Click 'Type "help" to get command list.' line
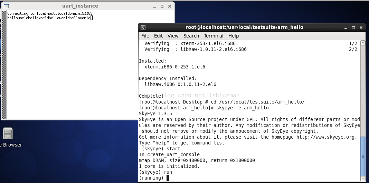 click(183, 143)
